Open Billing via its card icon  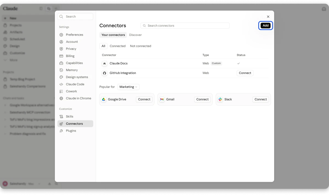pos(61,56)
